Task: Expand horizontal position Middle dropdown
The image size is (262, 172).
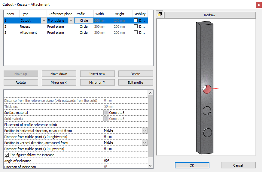Action: (145, 131)
